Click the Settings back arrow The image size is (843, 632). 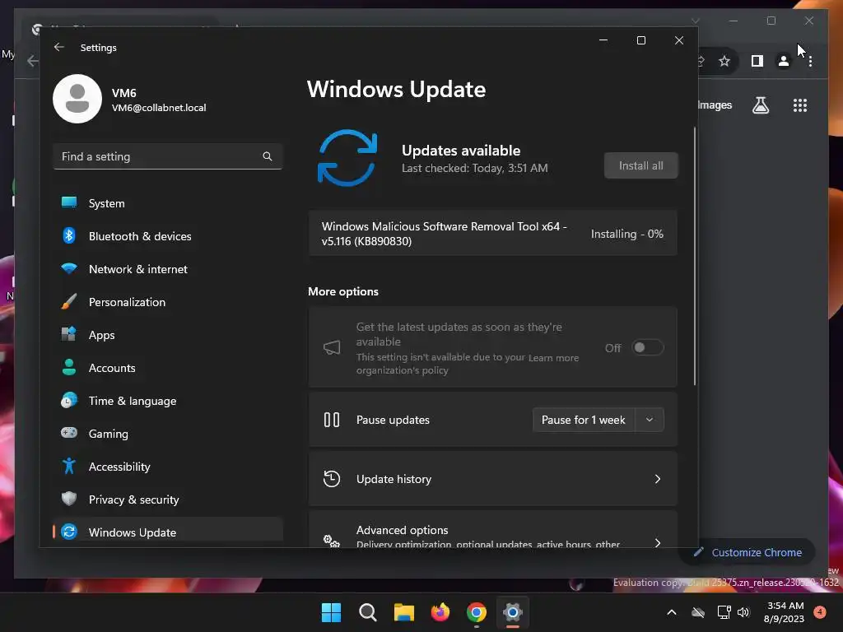(x=59, y=47)
